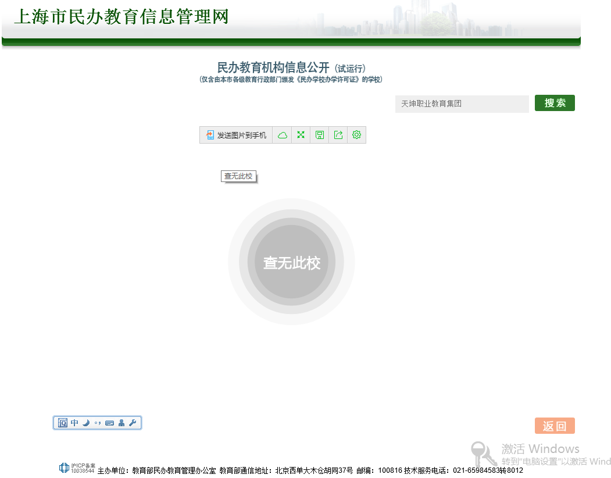This screenshot has height=478, width=611.
Task: Click the green cloud upload icon
Action: click(283, 135)
